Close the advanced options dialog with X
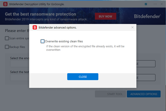Screen dimensions: 166x111 click(132, 27)
